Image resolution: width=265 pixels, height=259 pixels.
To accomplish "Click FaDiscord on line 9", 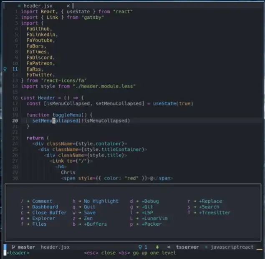I will point(39,57).
